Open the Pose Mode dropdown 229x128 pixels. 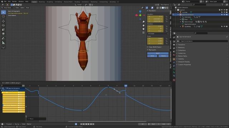(8, 8)
